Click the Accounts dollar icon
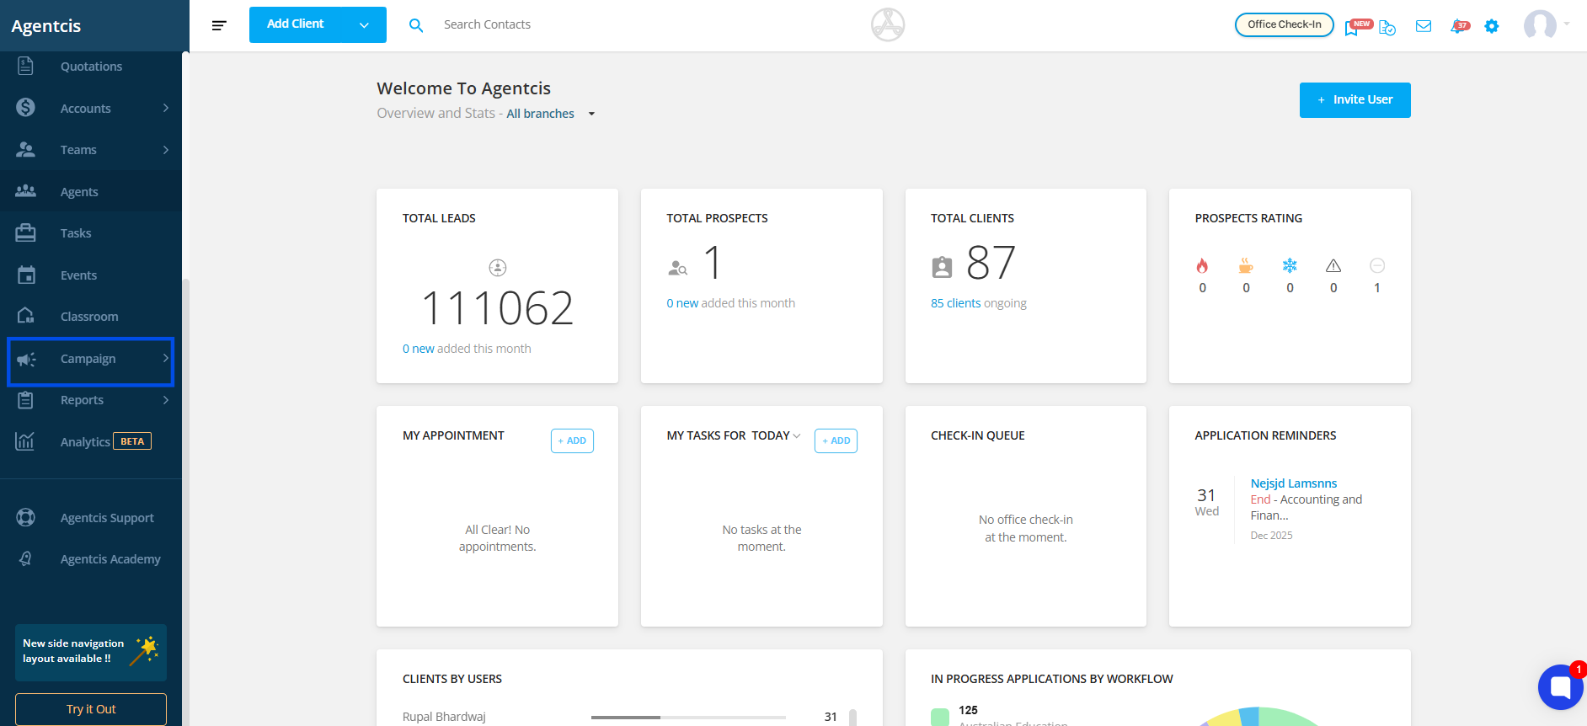The image size is (1587, 726). (25, 107)
